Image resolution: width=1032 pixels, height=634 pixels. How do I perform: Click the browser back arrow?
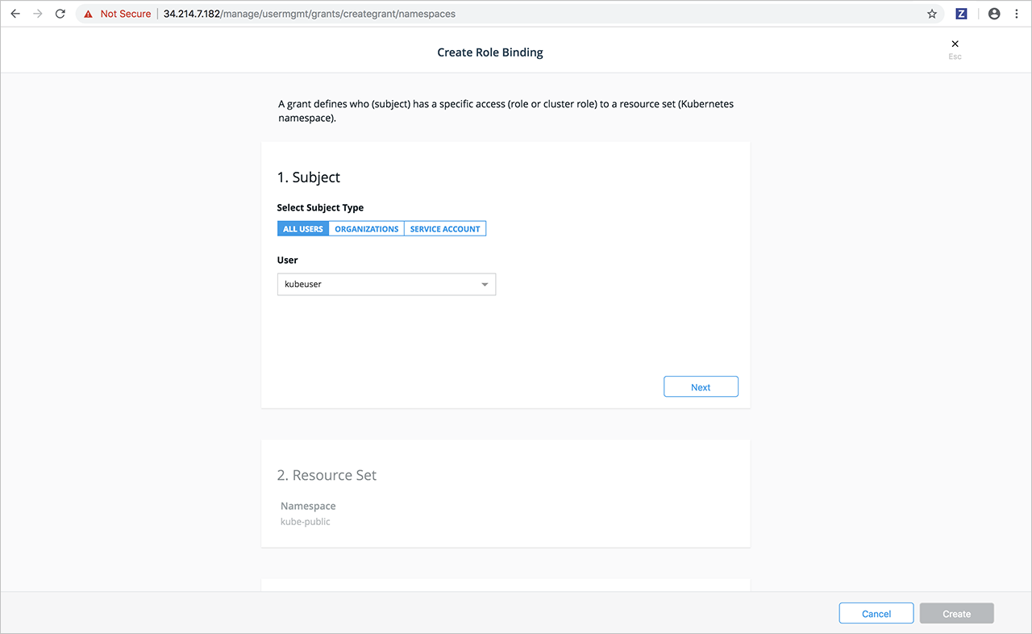[15, 14]
